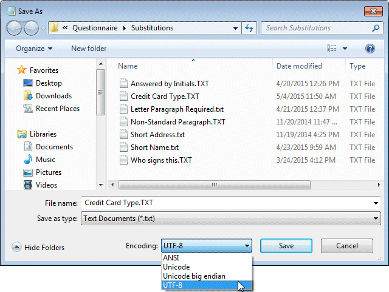Image resolution: width=389 pixels, height=292 pixels.
Task: Click the file icon of Answered by Initials.TXT
Action: 123,83
